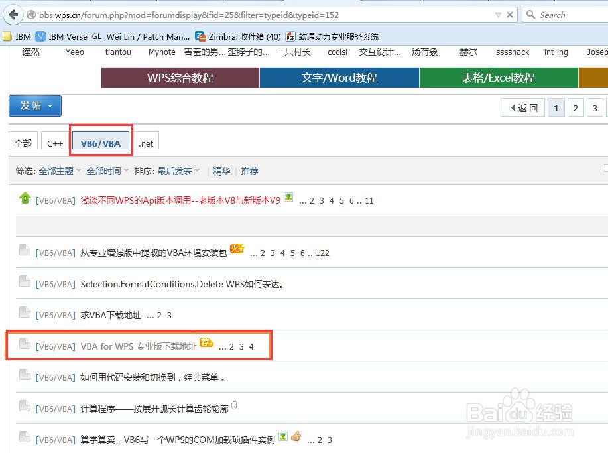Jump to page 3 of COM加载项 thread
The height and width of the screenshot is (453, 608).
pyautogui.click(x=330, y=440)
